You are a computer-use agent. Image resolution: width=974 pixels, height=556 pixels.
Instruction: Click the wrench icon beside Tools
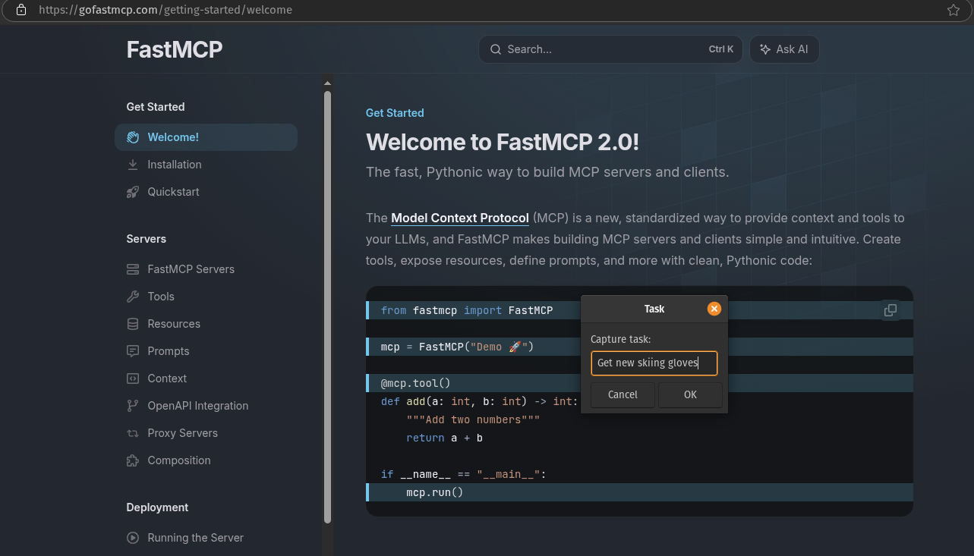(133, 297)
